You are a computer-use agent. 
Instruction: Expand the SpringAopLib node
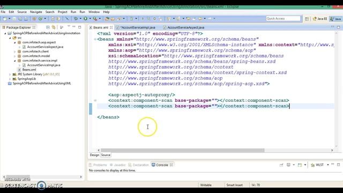10,79
